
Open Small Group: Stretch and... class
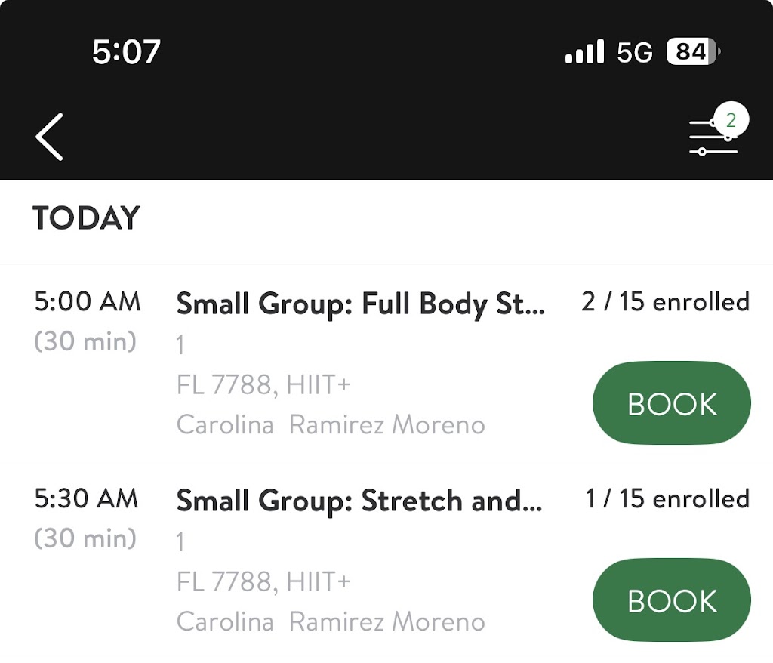(x=359, y=501)
